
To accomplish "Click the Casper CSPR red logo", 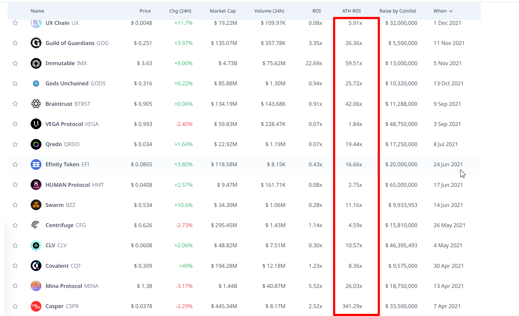I will [x=36, y=306].
